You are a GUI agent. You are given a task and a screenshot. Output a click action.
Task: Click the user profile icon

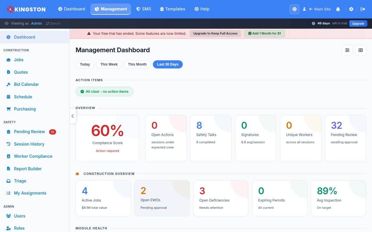[x=304, y=9]
